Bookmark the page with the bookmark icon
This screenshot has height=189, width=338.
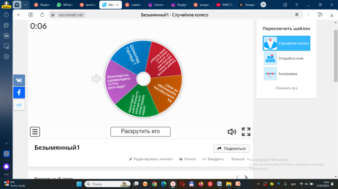[x=297, y=15]
